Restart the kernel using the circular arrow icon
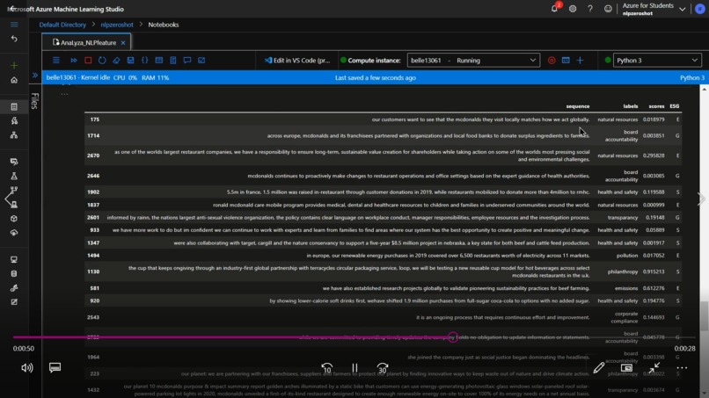 coord(102,60)
